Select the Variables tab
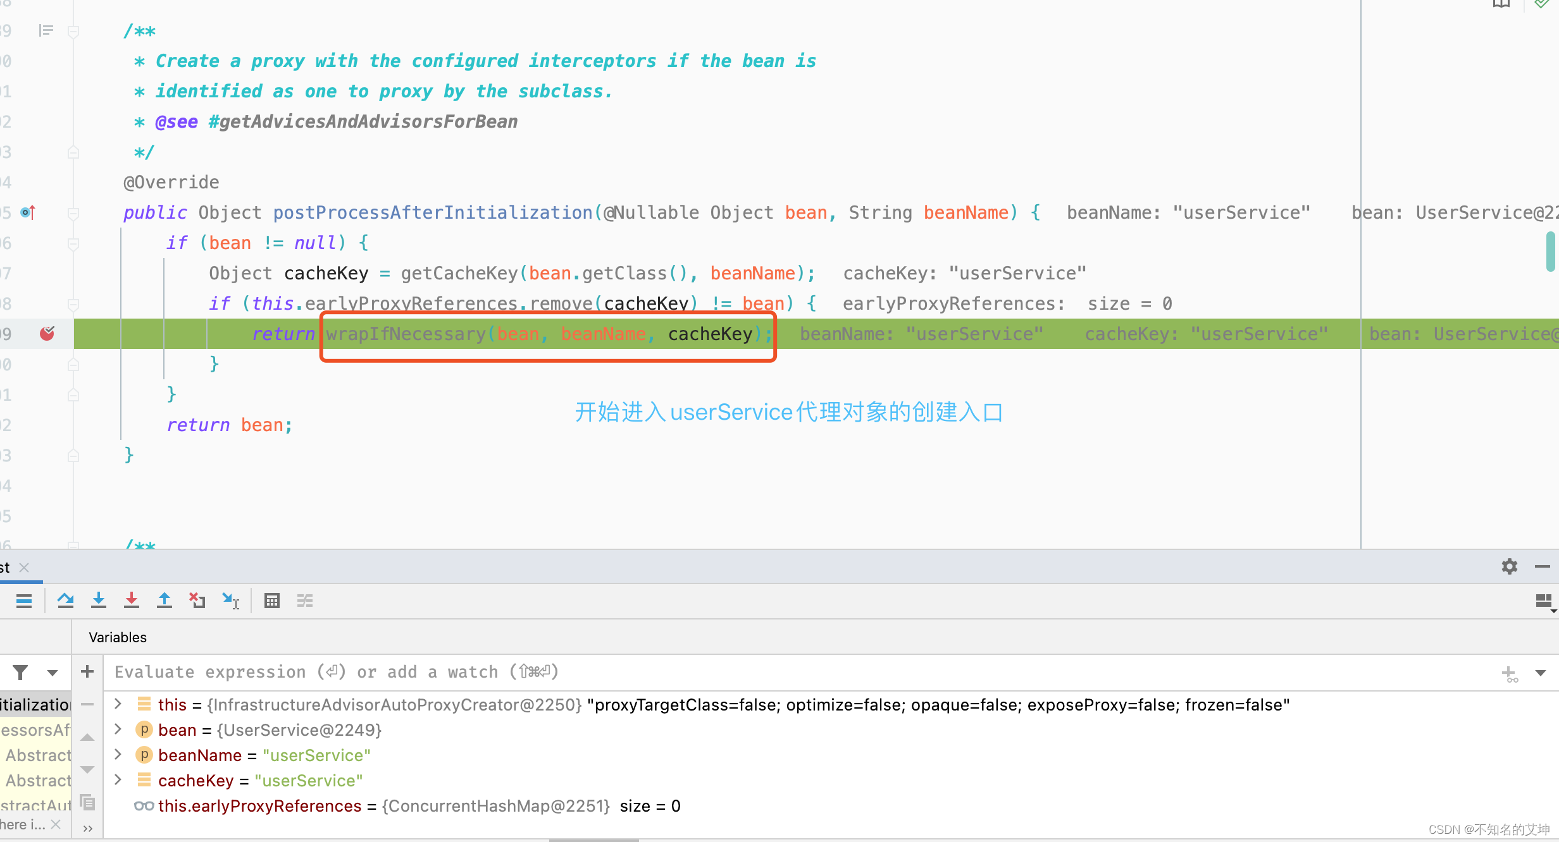This screenshot has width=1559, height=842. click(x=118, y=637)
